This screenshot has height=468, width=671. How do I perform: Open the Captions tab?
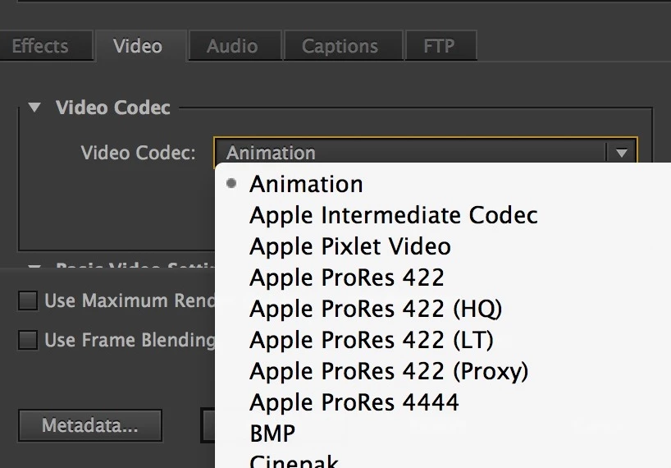(341, 46)
